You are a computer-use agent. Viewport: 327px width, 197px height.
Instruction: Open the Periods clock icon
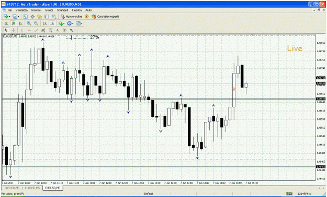coord(69,23)
